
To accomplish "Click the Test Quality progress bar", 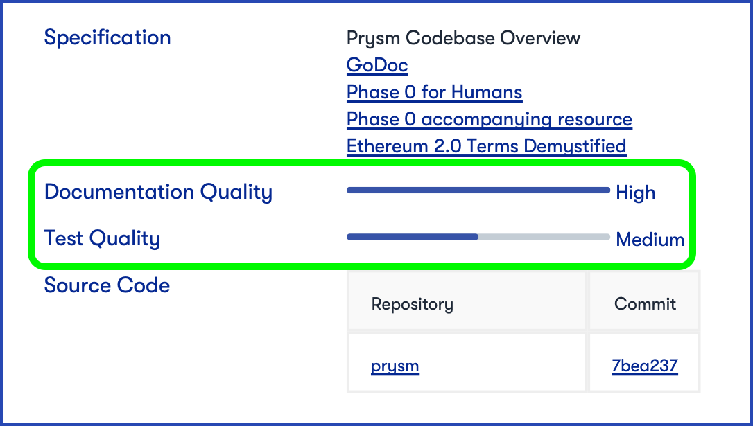I will pyautogui.click(x=478, y=236).
